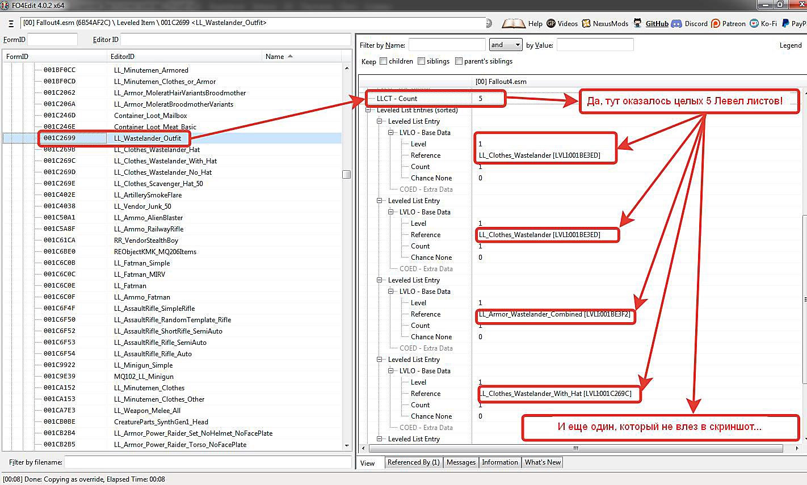The image size is (807, 485).
Task: Click the Ko-Fi toolbar icon
Action: click(754, 23)
